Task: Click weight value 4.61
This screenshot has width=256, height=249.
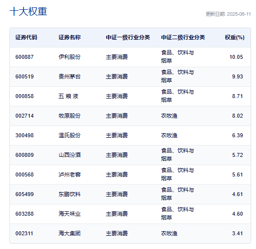Action: [237, 194]
